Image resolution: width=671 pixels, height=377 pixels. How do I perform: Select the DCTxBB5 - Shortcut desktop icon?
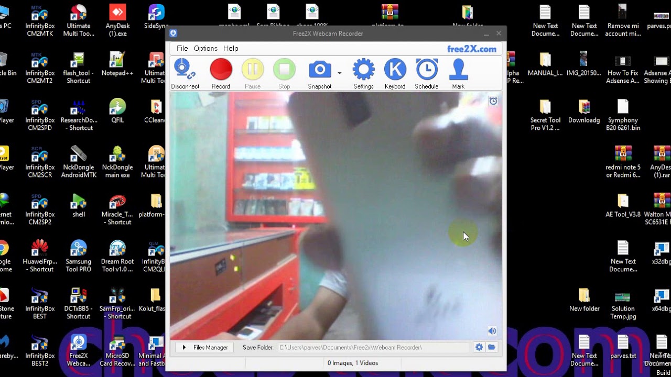coord(79,304)
